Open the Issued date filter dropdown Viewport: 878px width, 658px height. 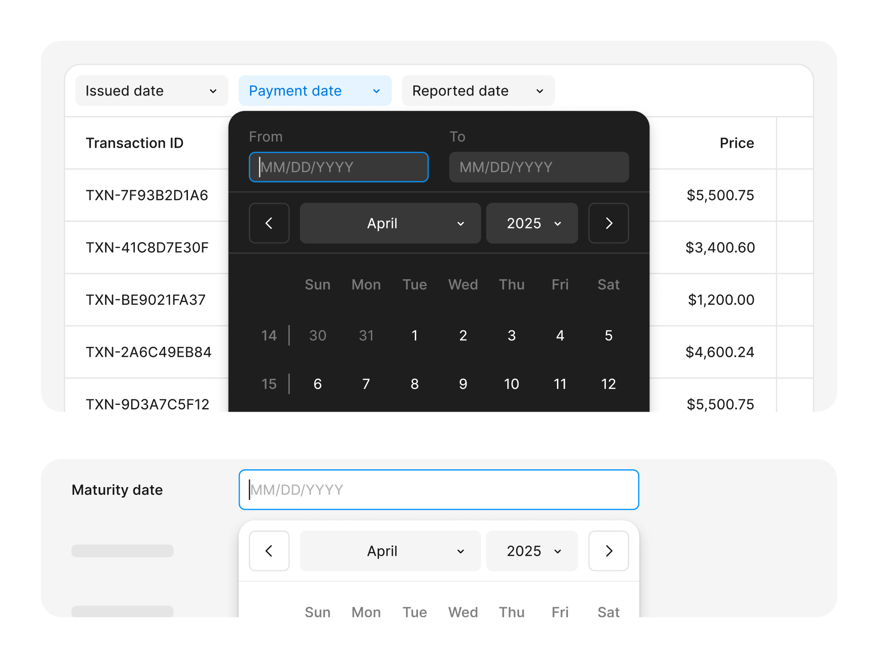coord(151,90)
